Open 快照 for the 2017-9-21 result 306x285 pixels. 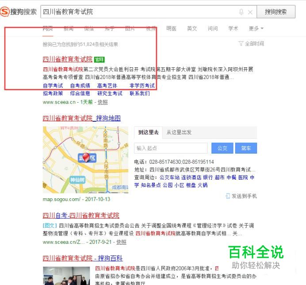(121, 242)
